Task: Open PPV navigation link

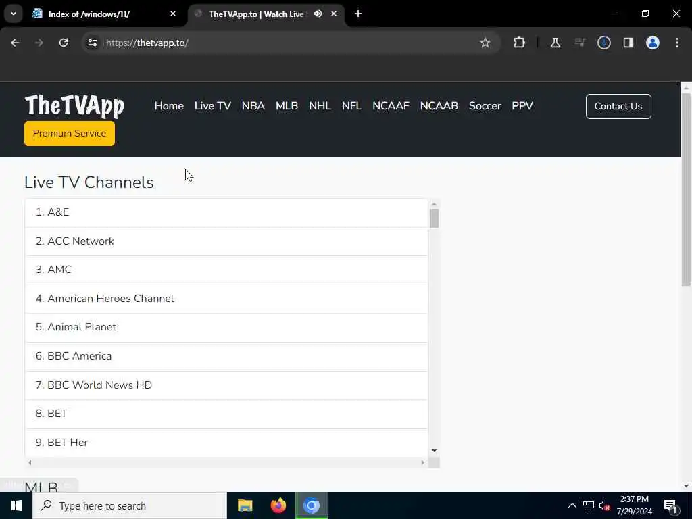Action: [522, 106]
